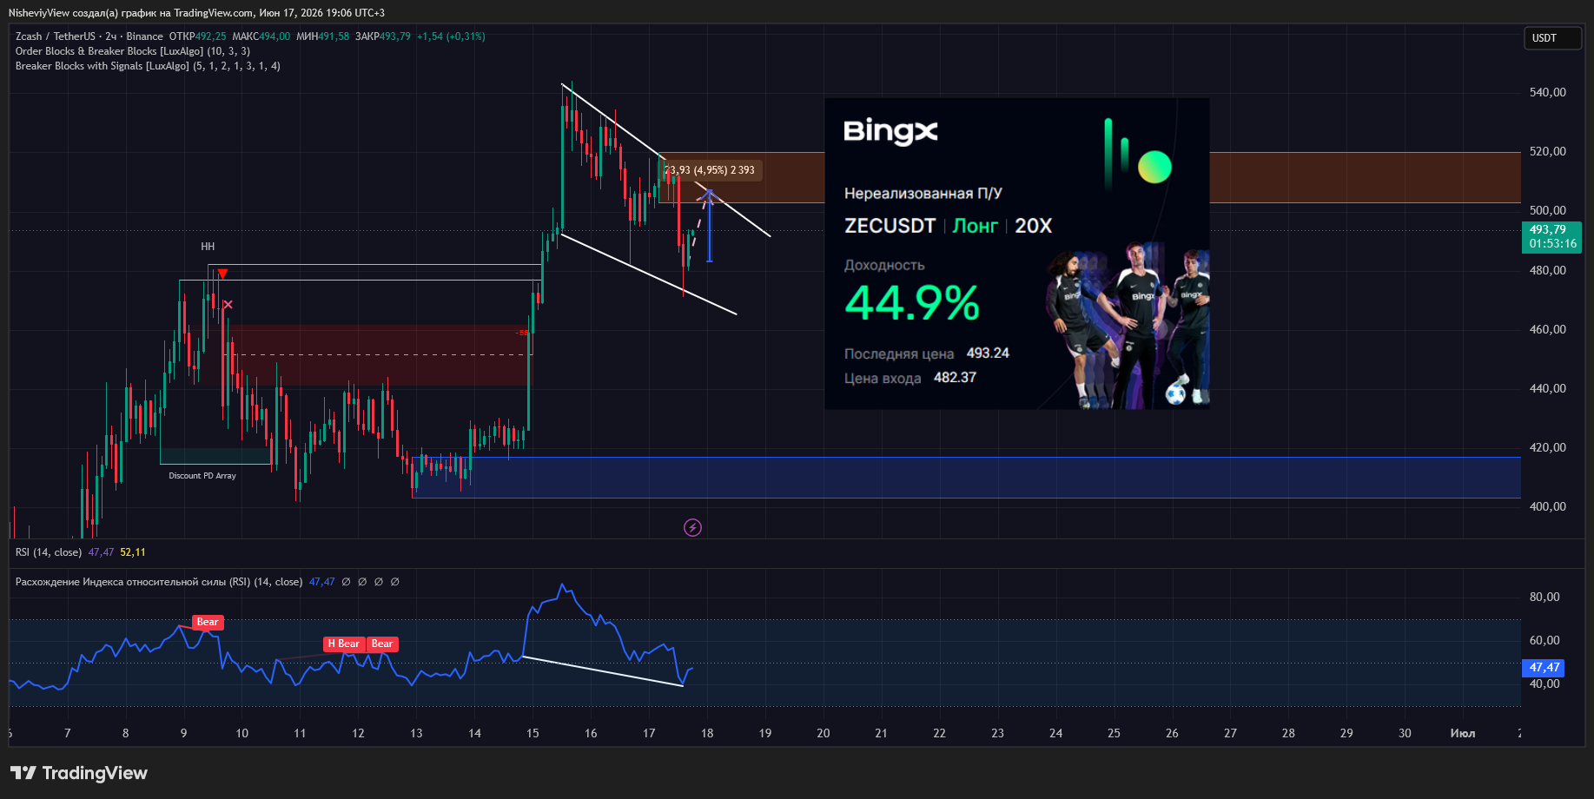This screenshot has width=1594, height=799.
Task: Click the 440,00 price axis label
Action: [x=1547, y=388]
